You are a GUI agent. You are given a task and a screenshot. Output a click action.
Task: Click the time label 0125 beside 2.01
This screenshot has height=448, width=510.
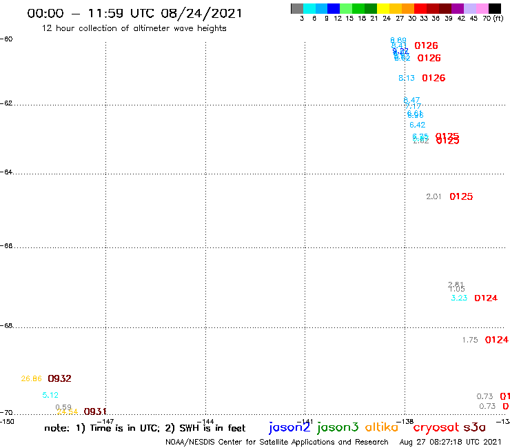coord(461,196)
